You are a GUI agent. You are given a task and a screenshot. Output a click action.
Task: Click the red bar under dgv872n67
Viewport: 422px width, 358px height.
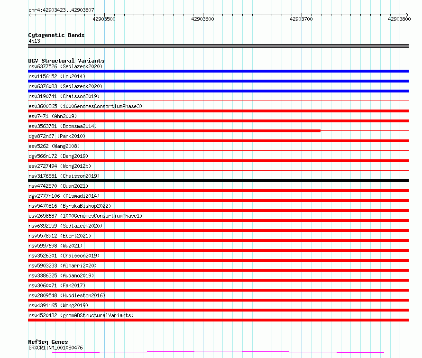218,141
